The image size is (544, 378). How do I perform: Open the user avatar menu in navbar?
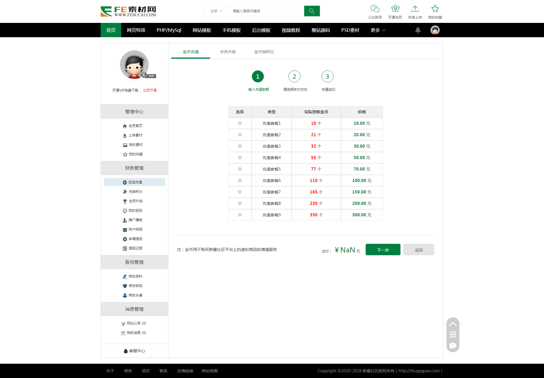click(x=435, y=30)
